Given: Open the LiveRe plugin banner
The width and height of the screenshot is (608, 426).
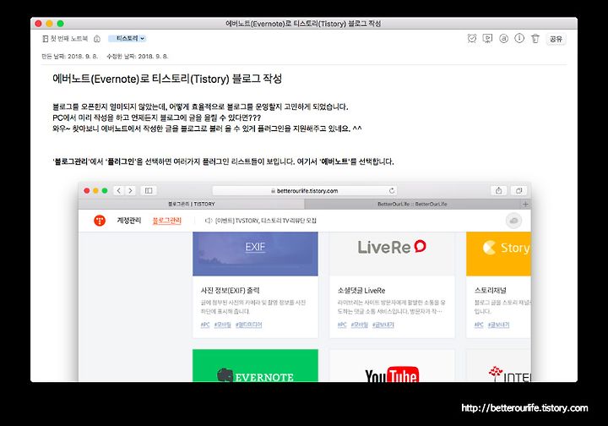Looking at the screenshot, I should pyautogui.click(x=392, y=254).
